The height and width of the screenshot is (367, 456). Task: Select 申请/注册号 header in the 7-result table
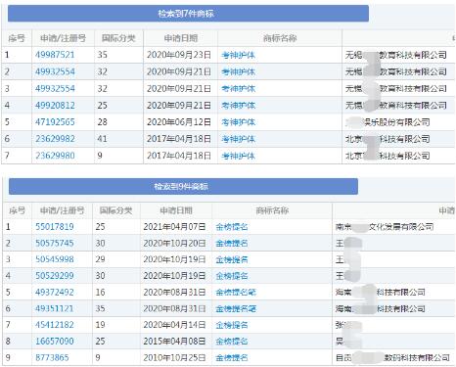(63, 38)
